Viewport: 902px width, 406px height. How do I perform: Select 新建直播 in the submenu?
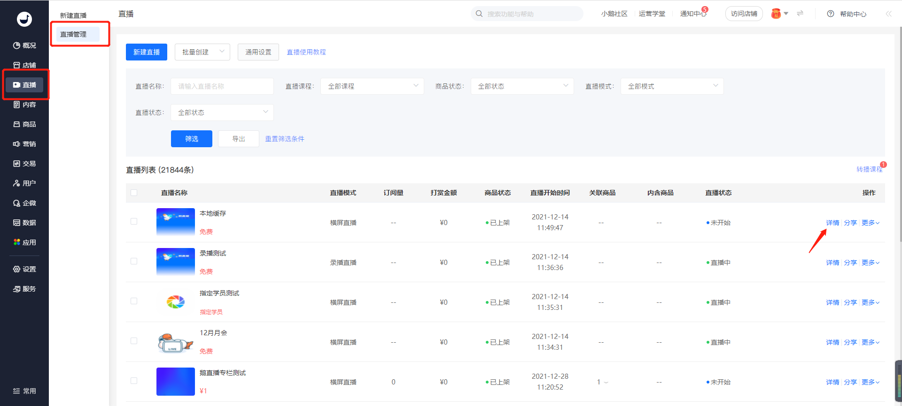pyautogui.click(x=73, y=15)
